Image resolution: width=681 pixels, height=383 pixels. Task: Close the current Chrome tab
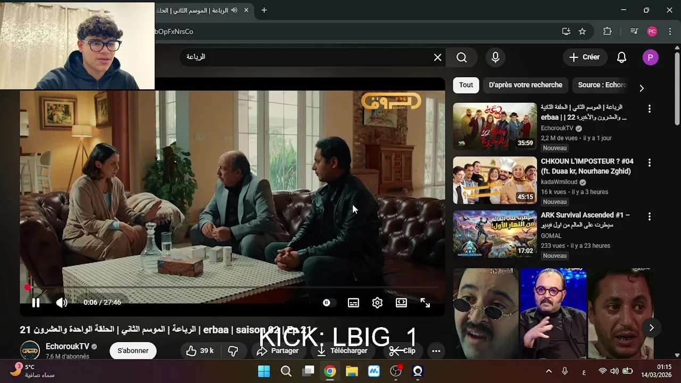pos(246,10)
